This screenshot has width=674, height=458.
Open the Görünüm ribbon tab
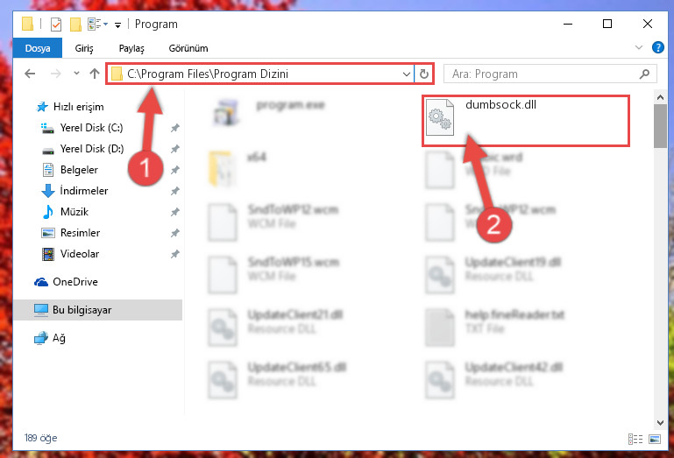pyautogui.click(x=188, y=48)
